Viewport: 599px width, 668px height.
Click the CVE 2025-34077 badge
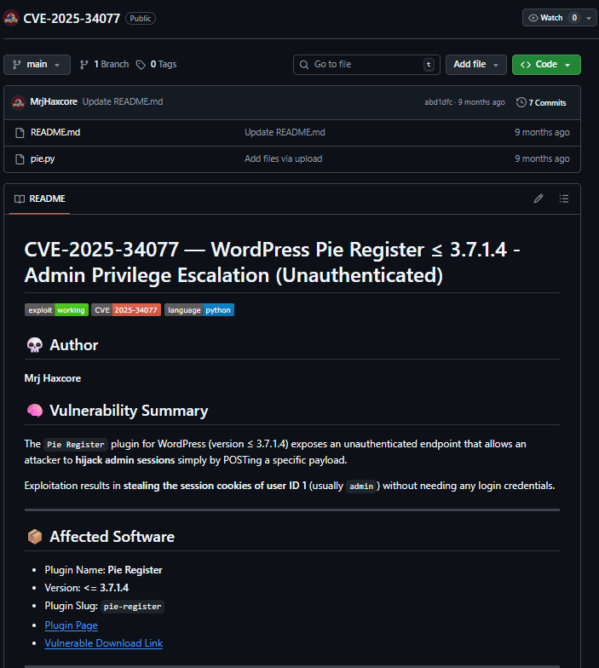click(126, 310)
